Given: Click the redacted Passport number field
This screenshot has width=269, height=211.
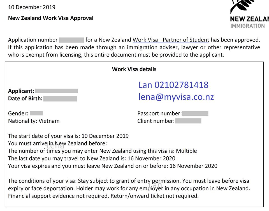Looking at the screenshot, I should tap(195, 113).
